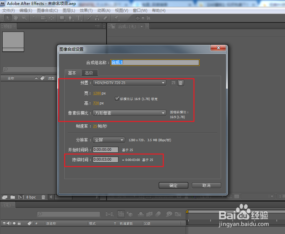This screenshot has width=285, height=234.
Task: Toggle the frame blending icon in timeline
Action: click(149, 214)
